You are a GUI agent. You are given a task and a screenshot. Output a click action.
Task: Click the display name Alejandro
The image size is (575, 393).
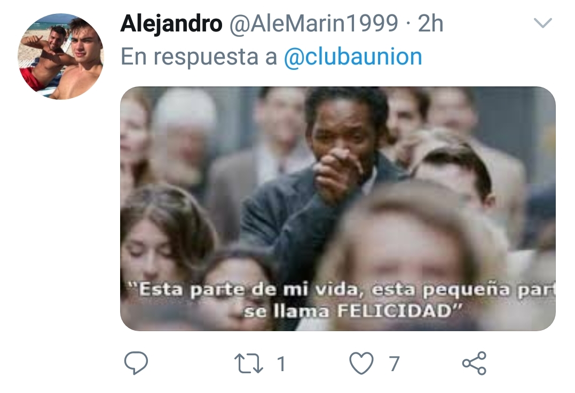tap(171, 24)
